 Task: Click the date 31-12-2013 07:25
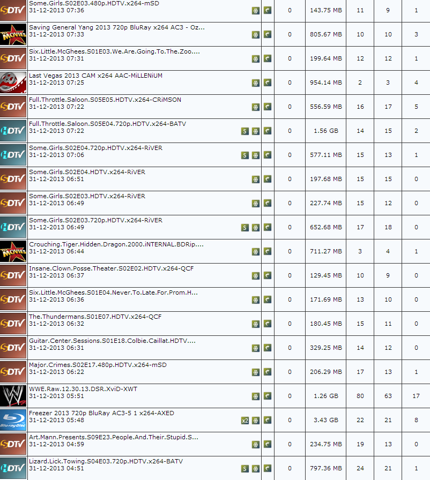56,82
